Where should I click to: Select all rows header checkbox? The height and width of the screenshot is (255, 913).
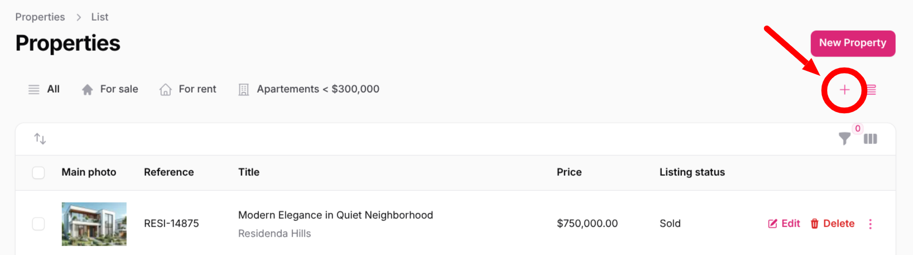pyautogui.click(x=39, y=172)
